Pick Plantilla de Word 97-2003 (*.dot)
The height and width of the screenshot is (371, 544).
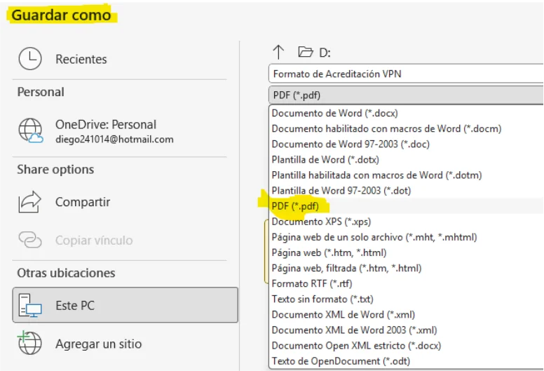(407, 191)
